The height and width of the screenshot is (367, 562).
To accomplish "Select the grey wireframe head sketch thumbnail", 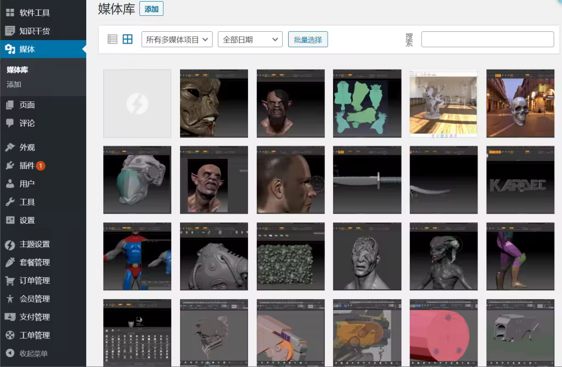I will [x=214, y=332].
